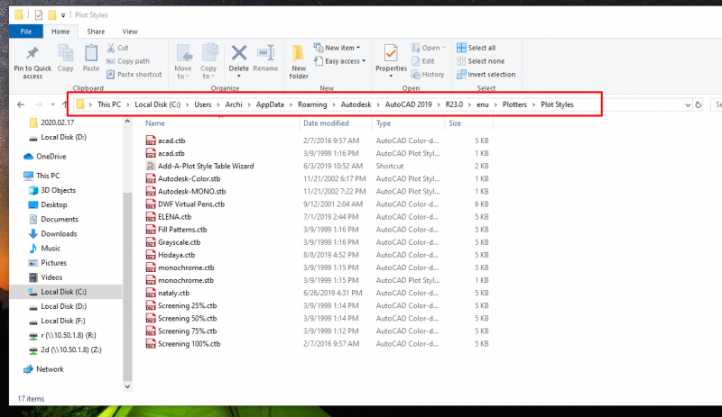Click the History command icon
Screen dimensions: 722x417
point(416,75)
